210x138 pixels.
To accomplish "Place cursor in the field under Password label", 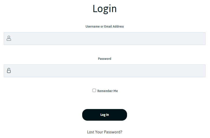I will coord(104,71).
